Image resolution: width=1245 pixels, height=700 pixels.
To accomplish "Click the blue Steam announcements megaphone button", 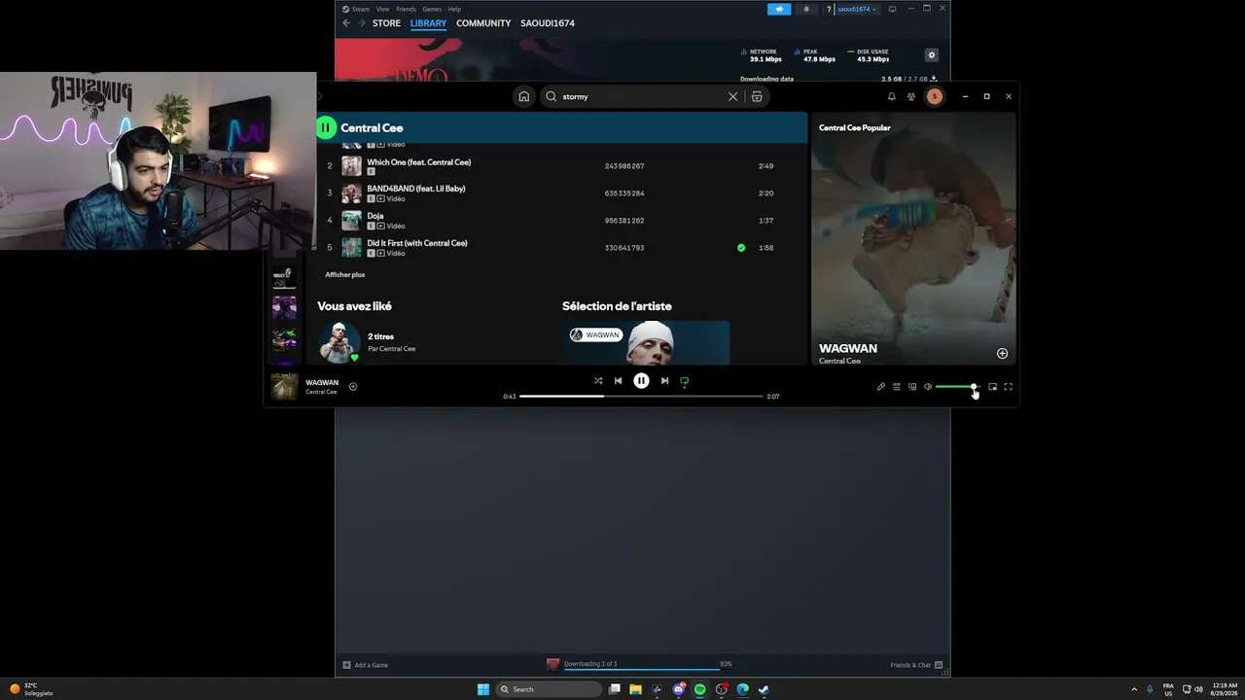I will (x=779, y=9).
